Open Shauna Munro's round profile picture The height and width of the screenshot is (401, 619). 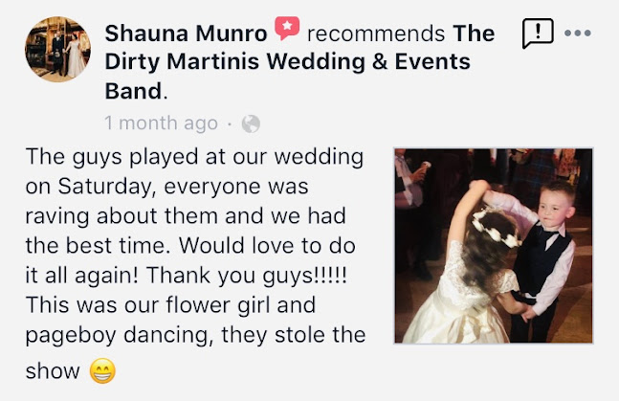tap(58, 50)
